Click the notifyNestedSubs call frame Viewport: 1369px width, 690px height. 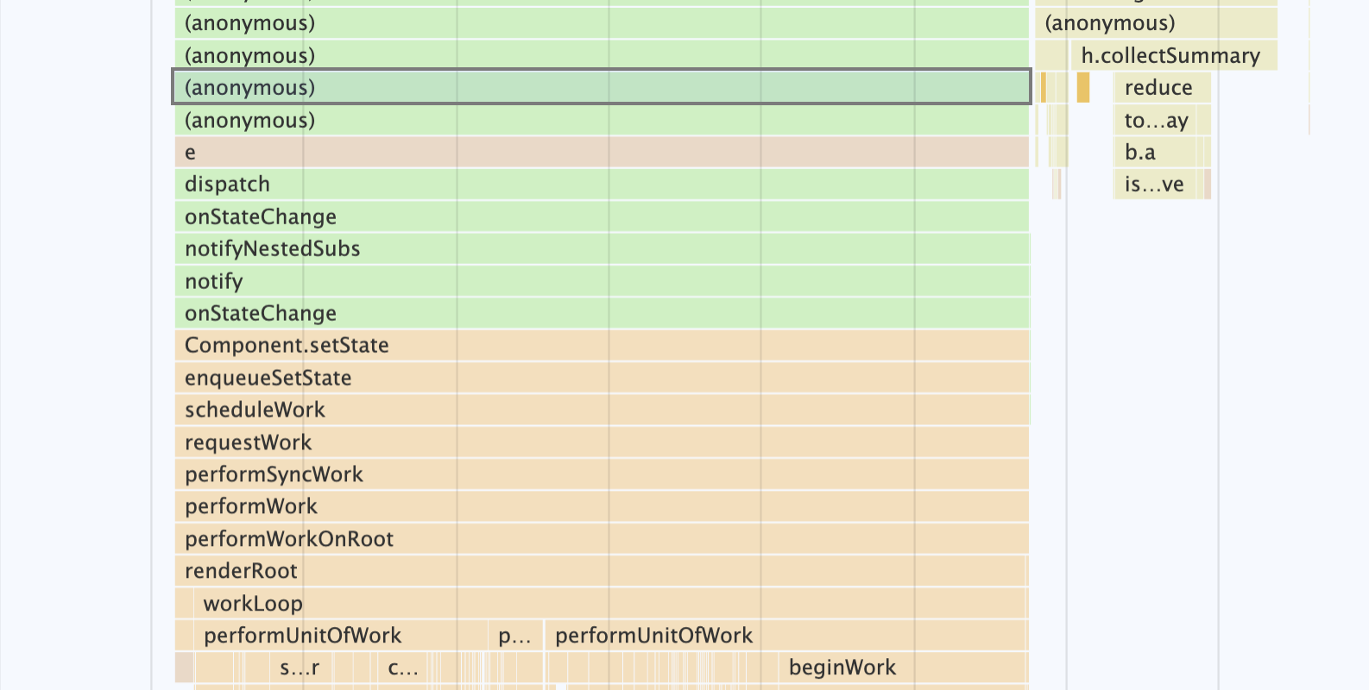coord(601,249)
